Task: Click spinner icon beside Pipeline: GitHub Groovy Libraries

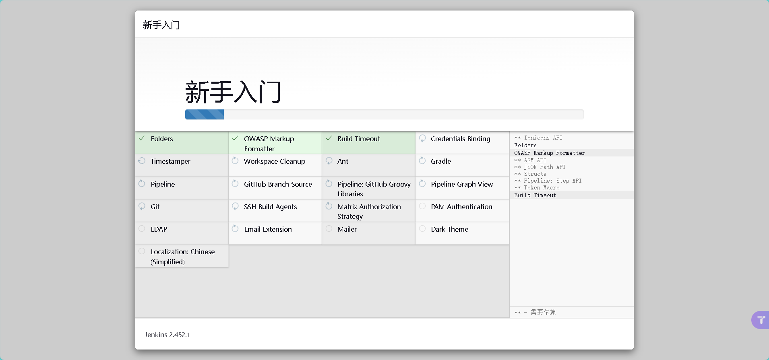Action: [329, 184]
